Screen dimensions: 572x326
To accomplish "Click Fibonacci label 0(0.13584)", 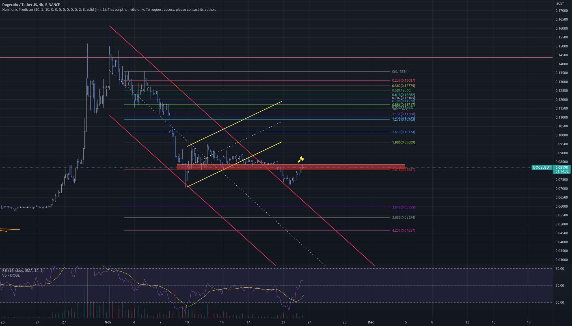I will (400, 72).
